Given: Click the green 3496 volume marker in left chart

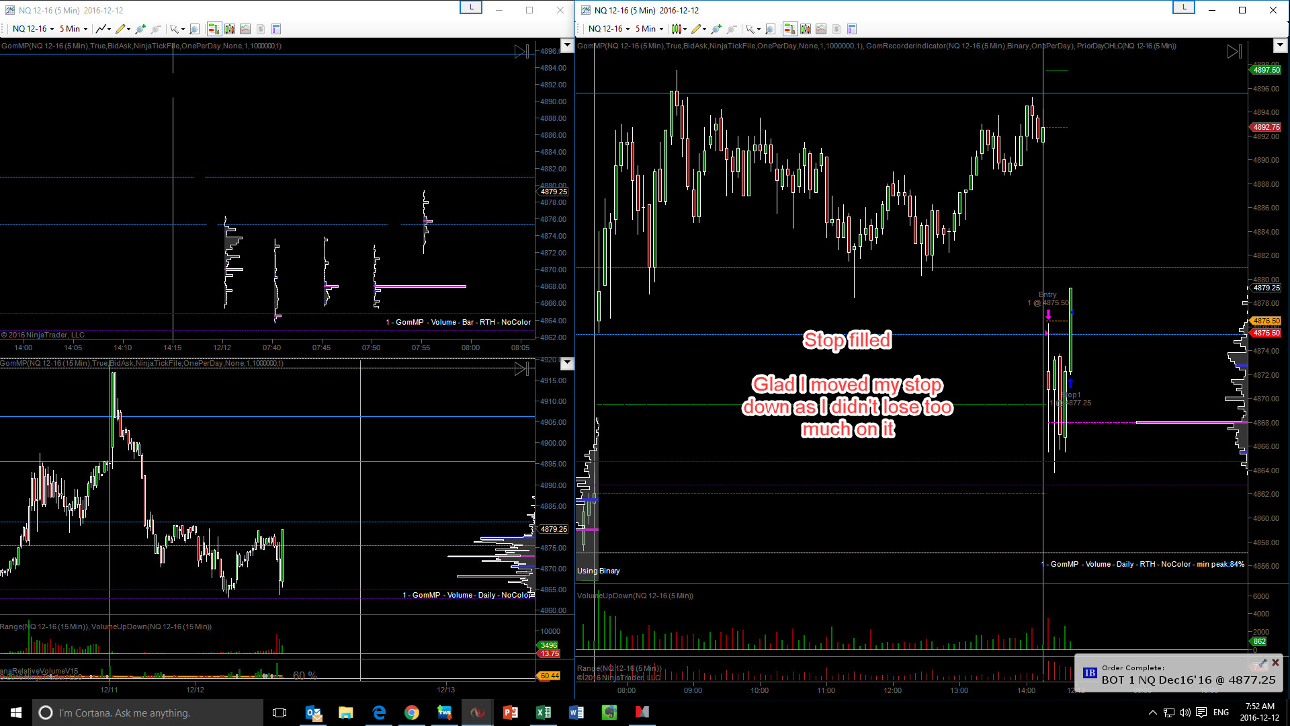Looking at the screenshot, I should tap(549, 645).
